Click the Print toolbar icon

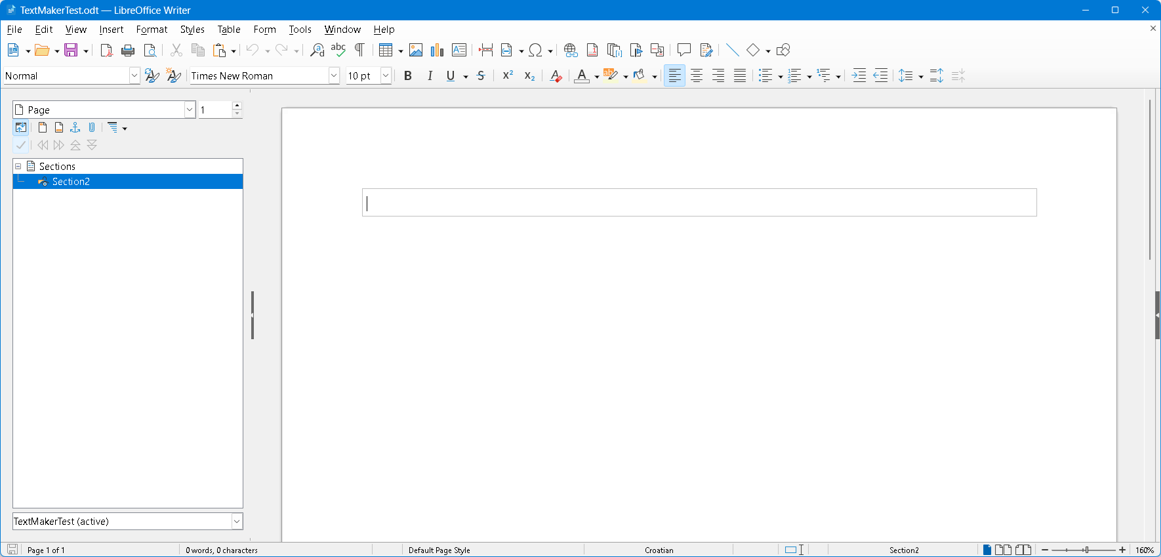click(x=128, y=51)
